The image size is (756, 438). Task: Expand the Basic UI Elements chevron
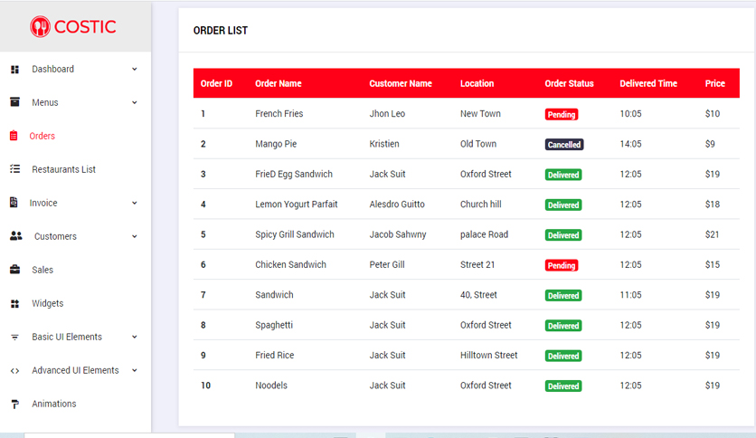(x=135, y=337)
